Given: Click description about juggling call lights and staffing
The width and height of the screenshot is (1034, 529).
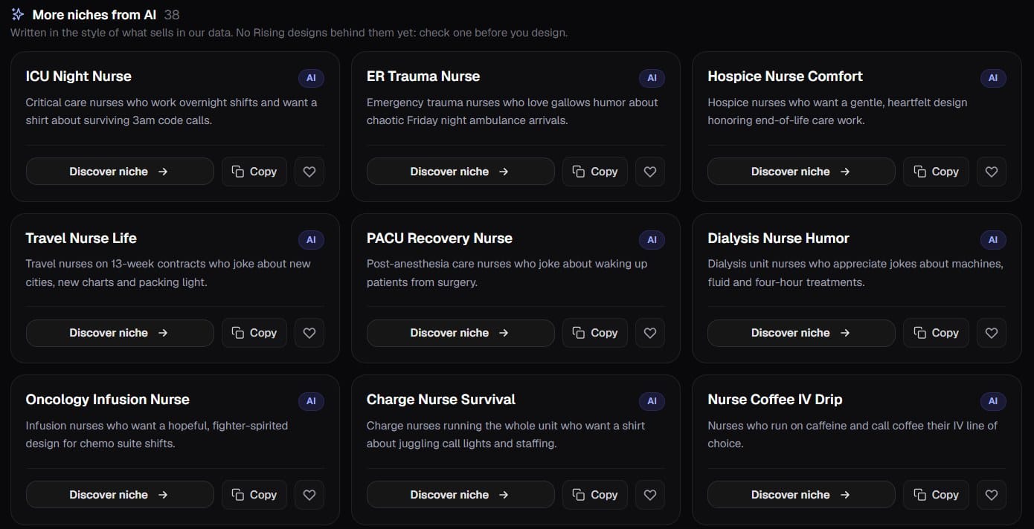Looking at the screenshot, I should point(506,435).
